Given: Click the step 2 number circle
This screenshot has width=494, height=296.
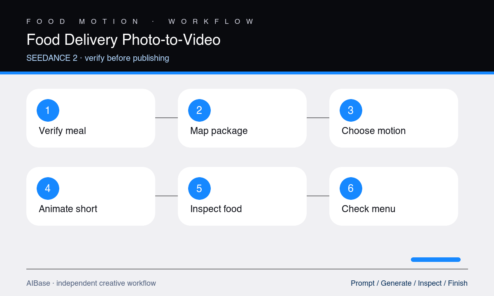Looking at the screenshot, I should tap(199, 110).
